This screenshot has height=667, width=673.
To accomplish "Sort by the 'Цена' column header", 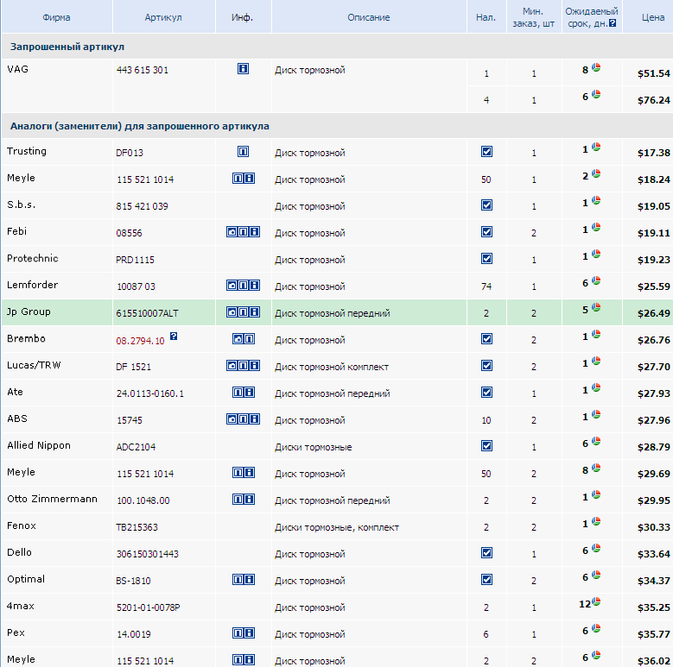I will (x=653, y=17).
